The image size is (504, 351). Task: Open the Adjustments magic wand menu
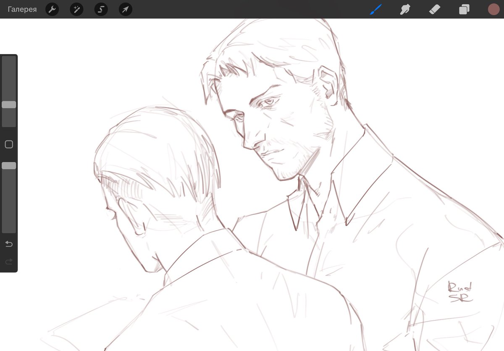pos(76,9)
